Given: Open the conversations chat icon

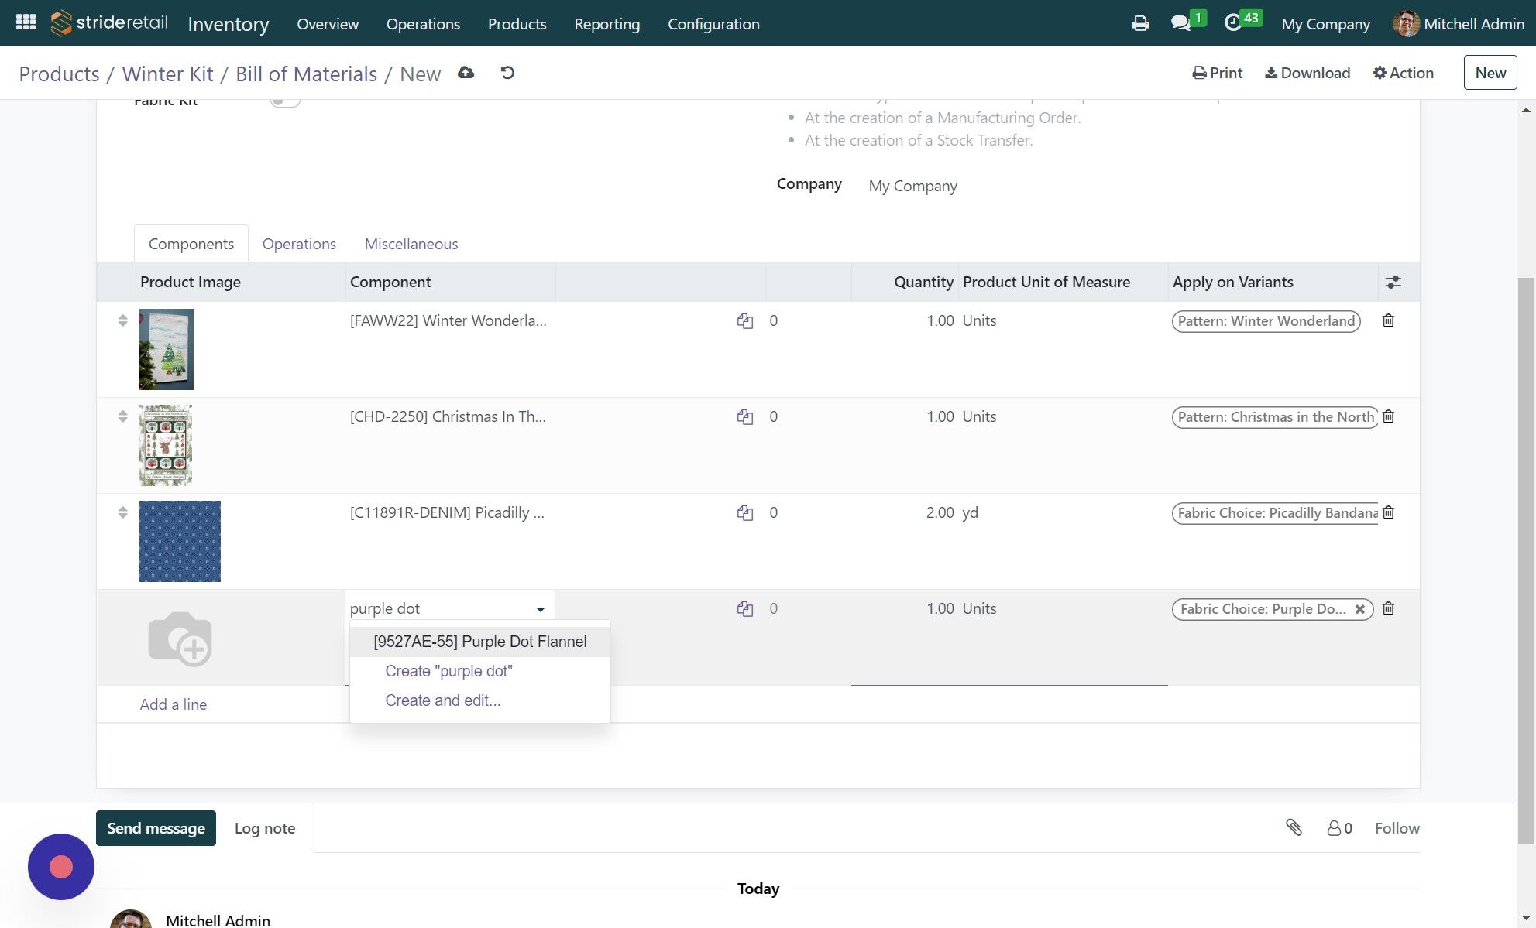Looking at the screenshot, I should point(1180,23).
